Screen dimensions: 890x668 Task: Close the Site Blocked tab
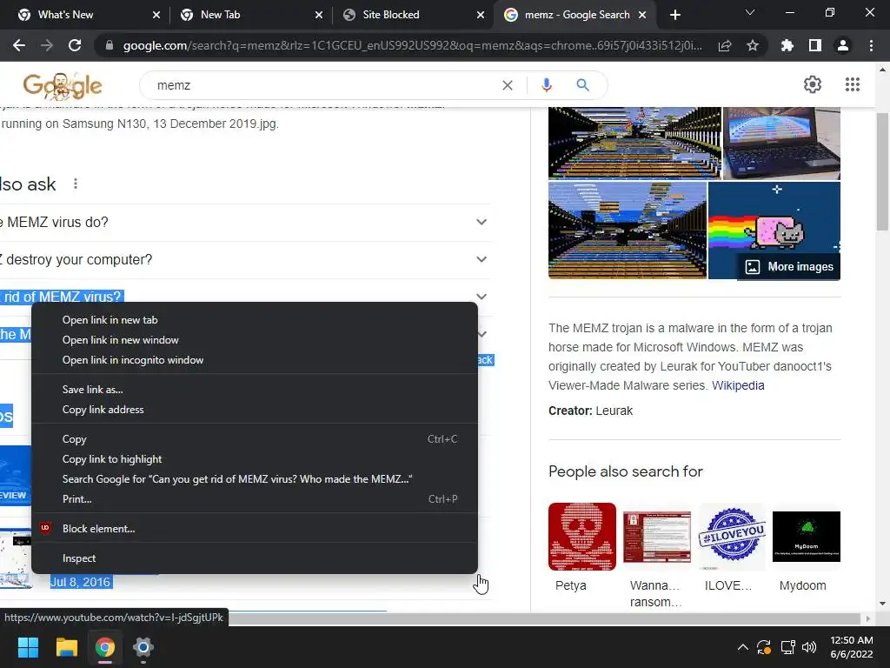click(x=481, y=15)
